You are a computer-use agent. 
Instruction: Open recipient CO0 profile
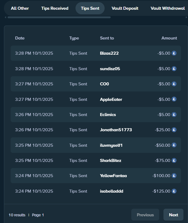coord(104,84)
